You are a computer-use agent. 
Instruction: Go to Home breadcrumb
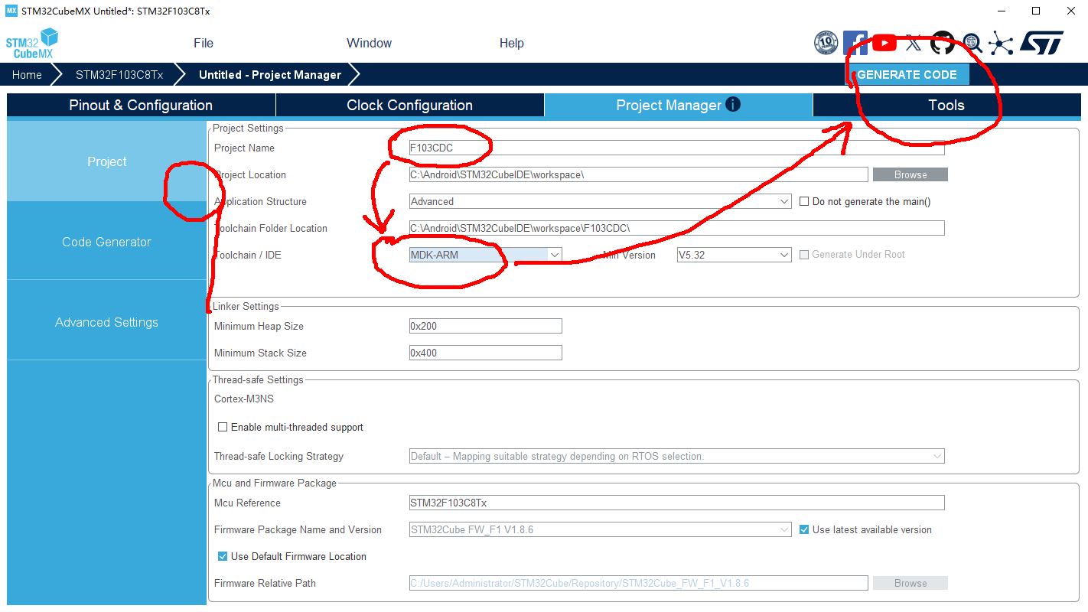(x=27, y=74)
